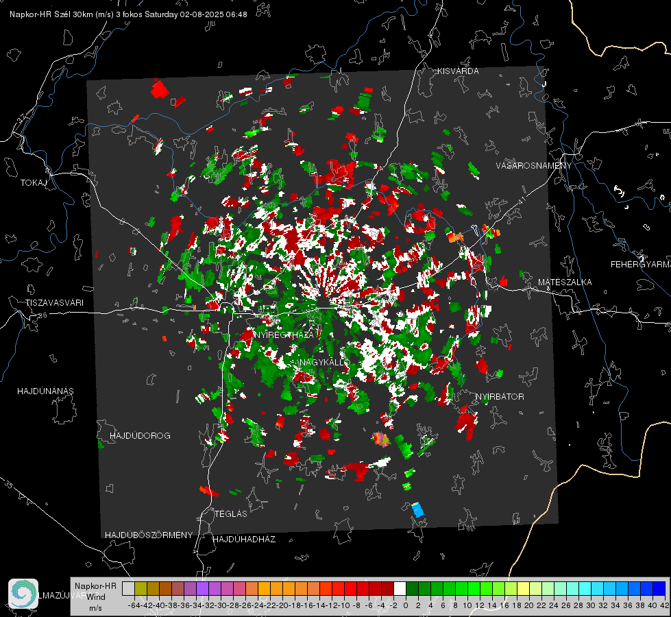The height and width of the screenshot is (617, 671).
Task: Click the magenta-orange echo patch south of Nagykálló
Action: coord(381,439)
